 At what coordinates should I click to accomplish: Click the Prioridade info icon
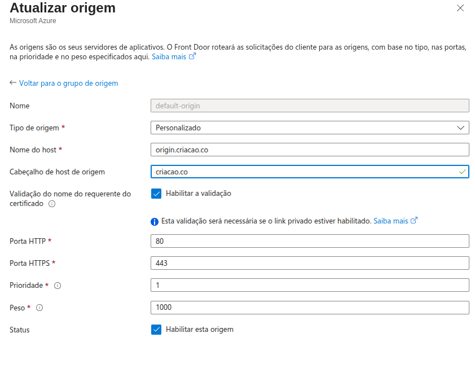click(57, 286)
